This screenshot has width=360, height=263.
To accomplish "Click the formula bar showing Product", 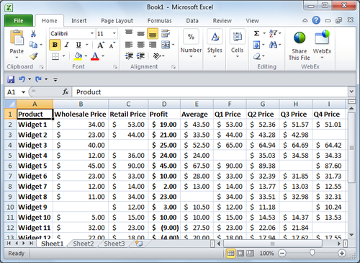I will (x=210, y=92).
